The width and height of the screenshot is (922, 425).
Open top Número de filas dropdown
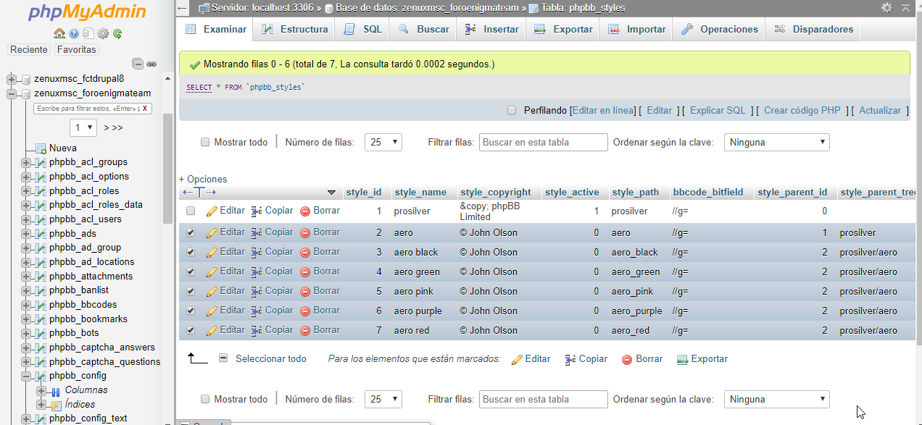[x=383, y=143]
